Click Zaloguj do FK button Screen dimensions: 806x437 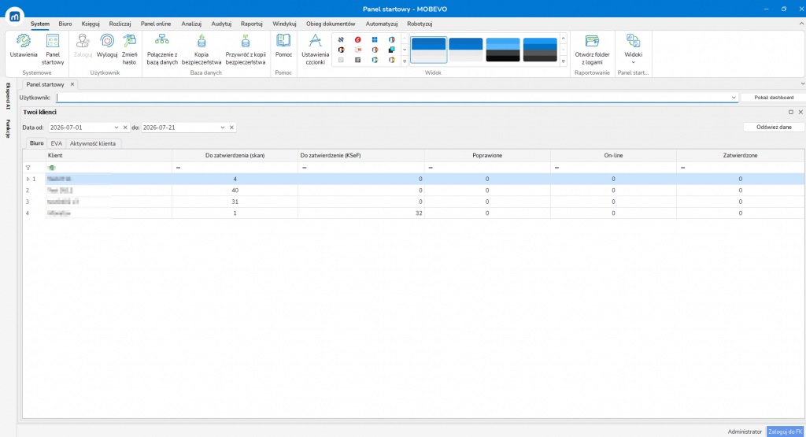(785, 431)
